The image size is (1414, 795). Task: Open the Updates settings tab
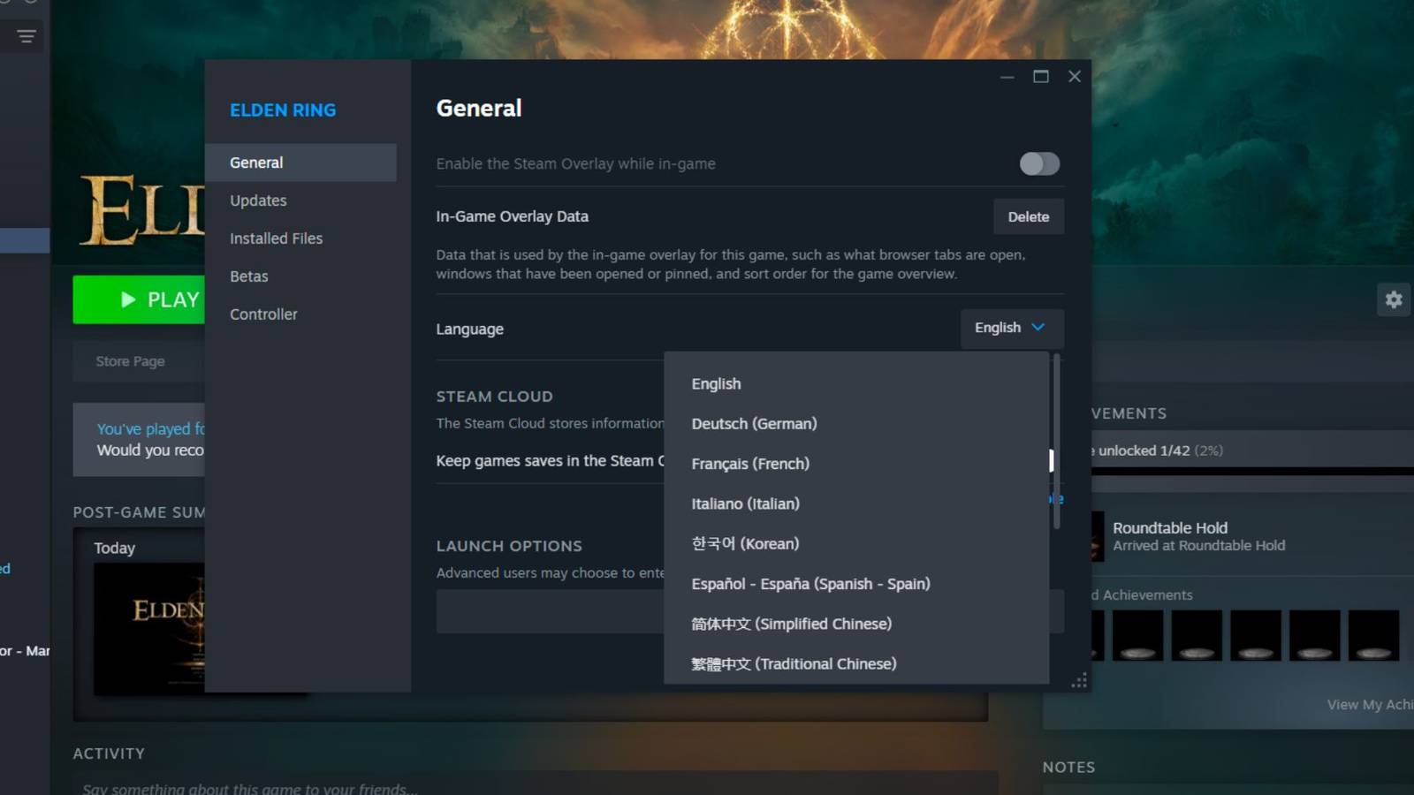[258, 201]
